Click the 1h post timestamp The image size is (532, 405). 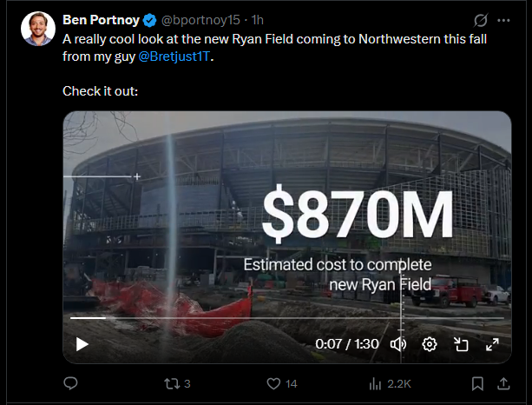pyautogui.click(x=258, y=20)
